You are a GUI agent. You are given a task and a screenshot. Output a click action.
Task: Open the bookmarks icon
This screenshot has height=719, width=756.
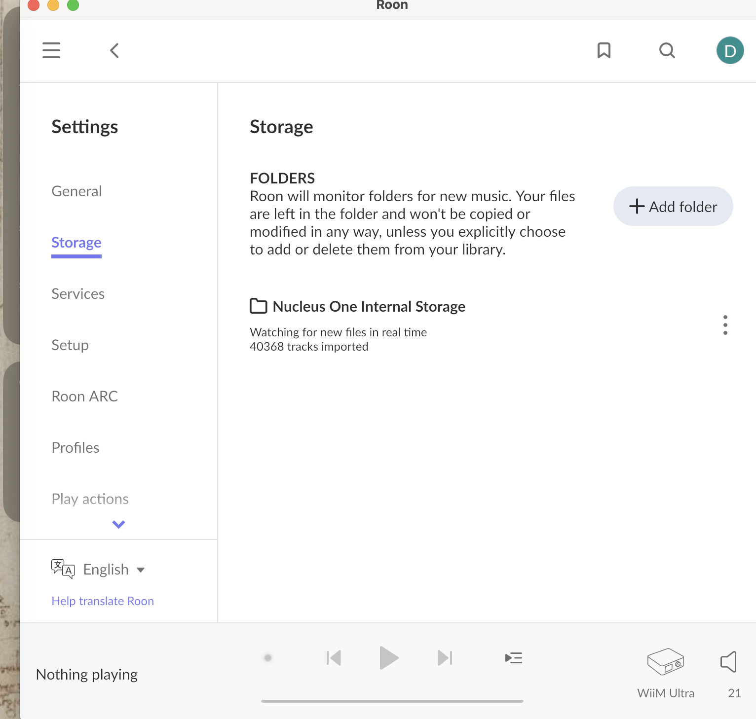click(604, 50)
